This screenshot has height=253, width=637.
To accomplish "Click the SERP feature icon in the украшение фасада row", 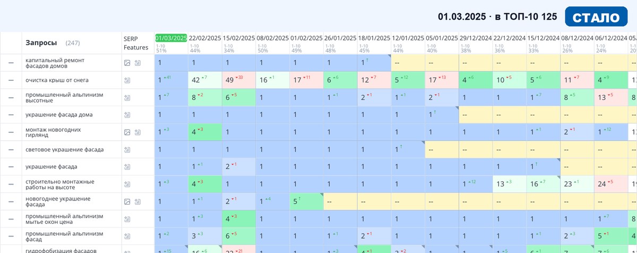I will (x=127, y=167).
